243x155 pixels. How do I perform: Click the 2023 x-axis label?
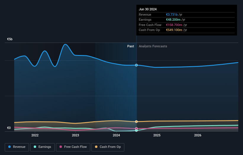point(75,135)
